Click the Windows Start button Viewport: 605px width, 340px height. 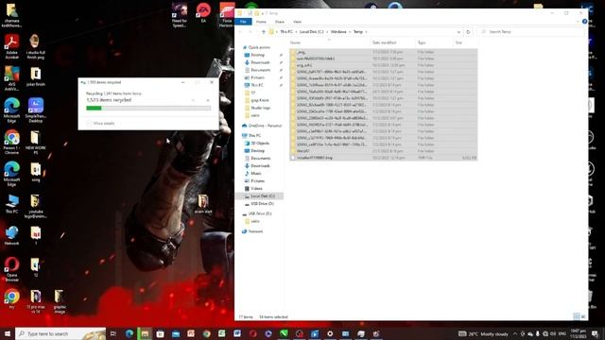pyautogui.click(x=8, y=333)
